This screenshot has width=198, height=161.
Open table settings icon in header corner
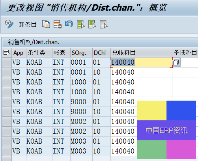click(7, 52)
